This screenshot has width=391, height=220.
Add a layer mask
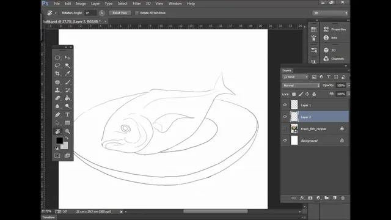(x=310, y=198)
